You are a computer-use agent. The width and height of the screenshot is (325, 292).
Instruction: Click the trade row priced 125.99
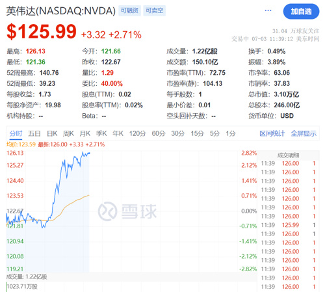click(x=288, y=225)
